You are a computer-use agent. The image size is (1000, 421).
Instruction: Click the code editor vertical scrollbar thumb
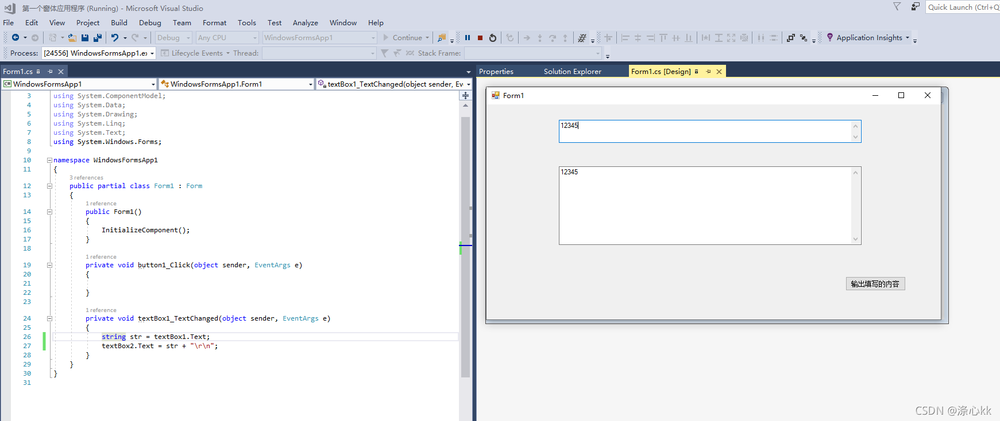click(x=465, y=247)
